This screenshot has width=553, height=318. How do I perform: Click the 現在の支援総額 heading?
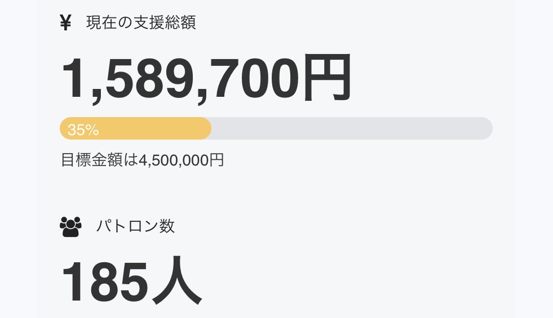point(141,23)
